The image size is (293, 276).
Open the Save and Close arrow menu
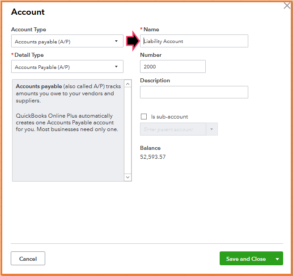(x=277, y=259)
